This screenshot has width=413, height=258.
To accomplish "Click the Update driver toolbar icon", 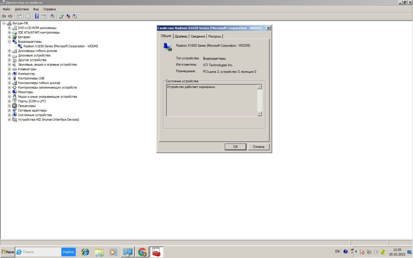I will 61,16.
